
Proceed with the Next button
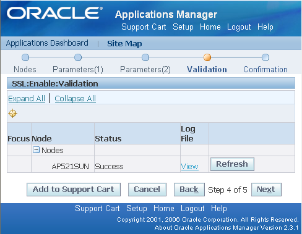(x=266, y=190)
